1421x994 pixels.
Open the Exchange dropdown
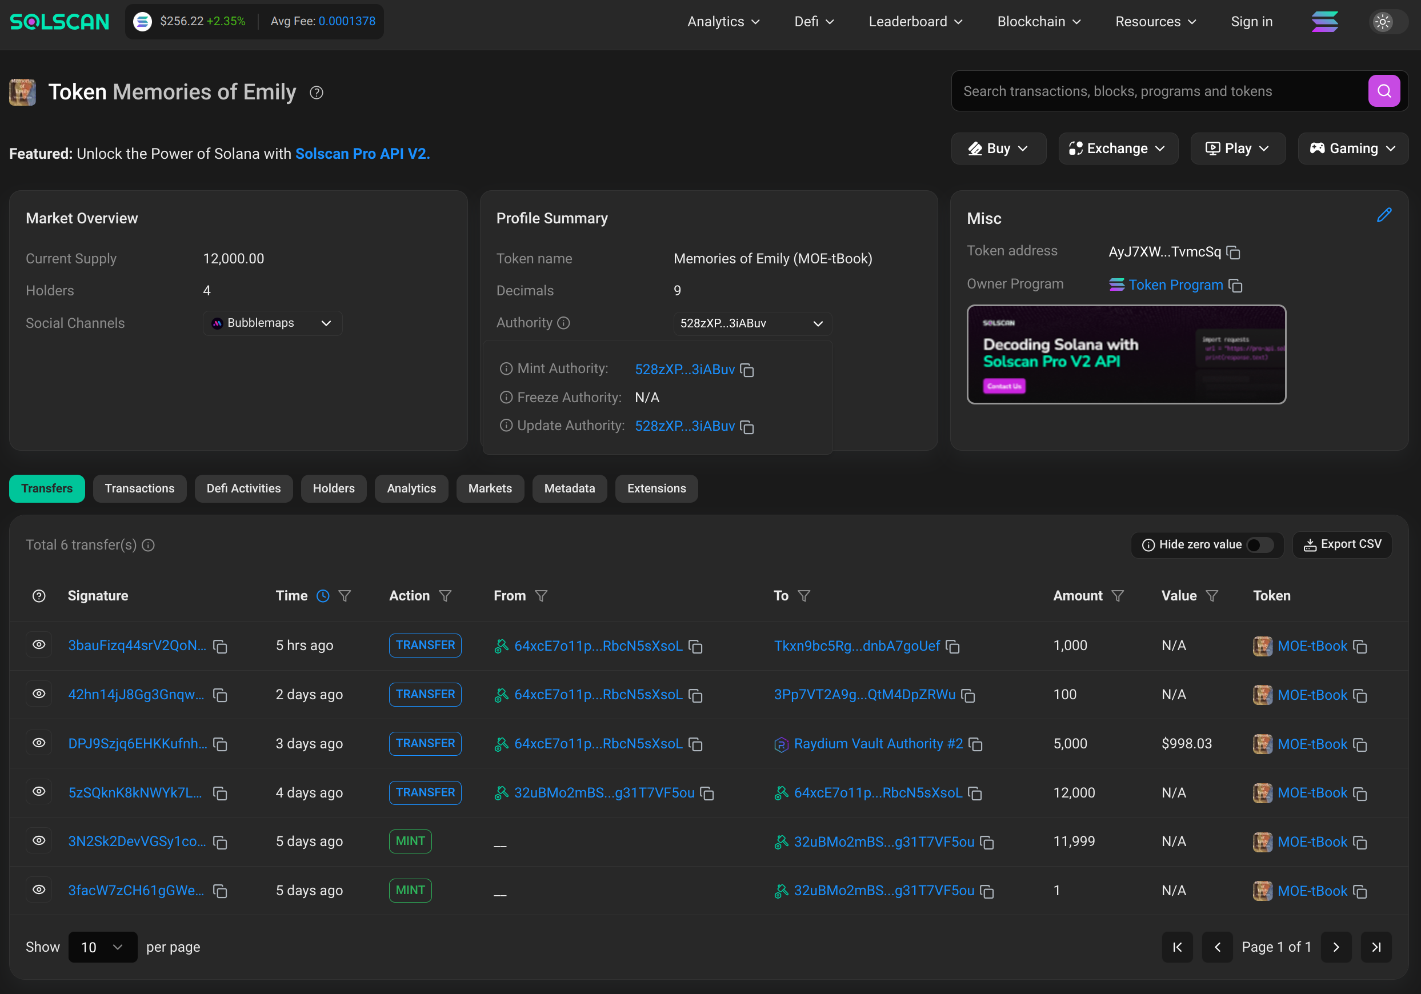click(1118, 149)
